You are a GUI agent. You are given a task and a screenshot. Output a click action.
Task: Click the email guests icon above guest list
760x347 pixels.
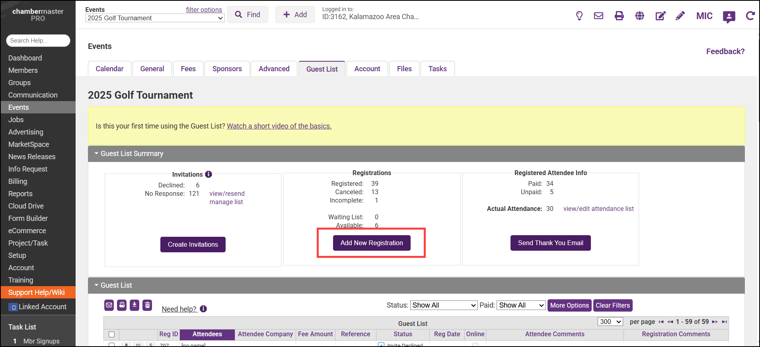[x=109, y=305]
